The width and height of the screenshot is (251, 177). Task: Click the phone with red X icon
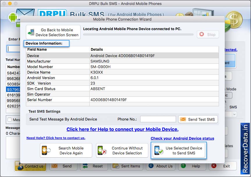pos(102,150)
